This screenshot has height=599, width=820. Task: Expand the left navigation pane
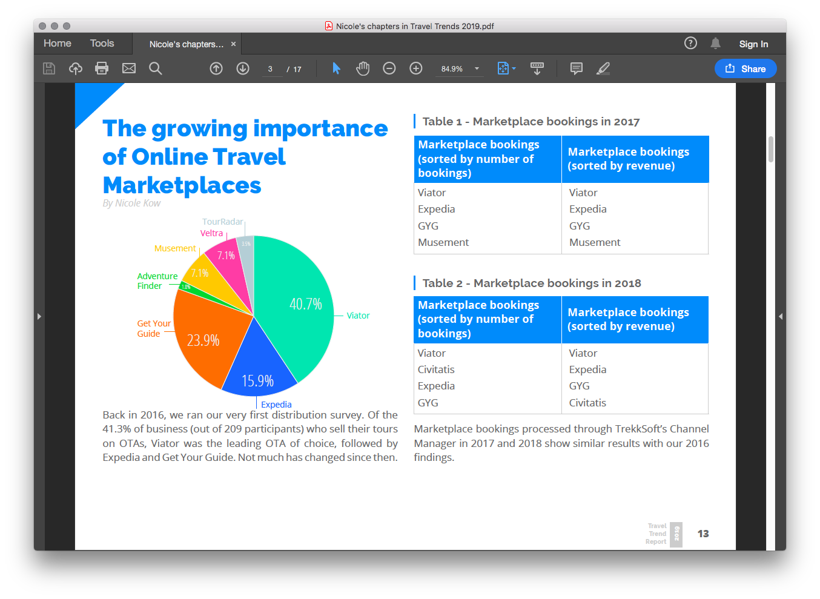[39, 316]
